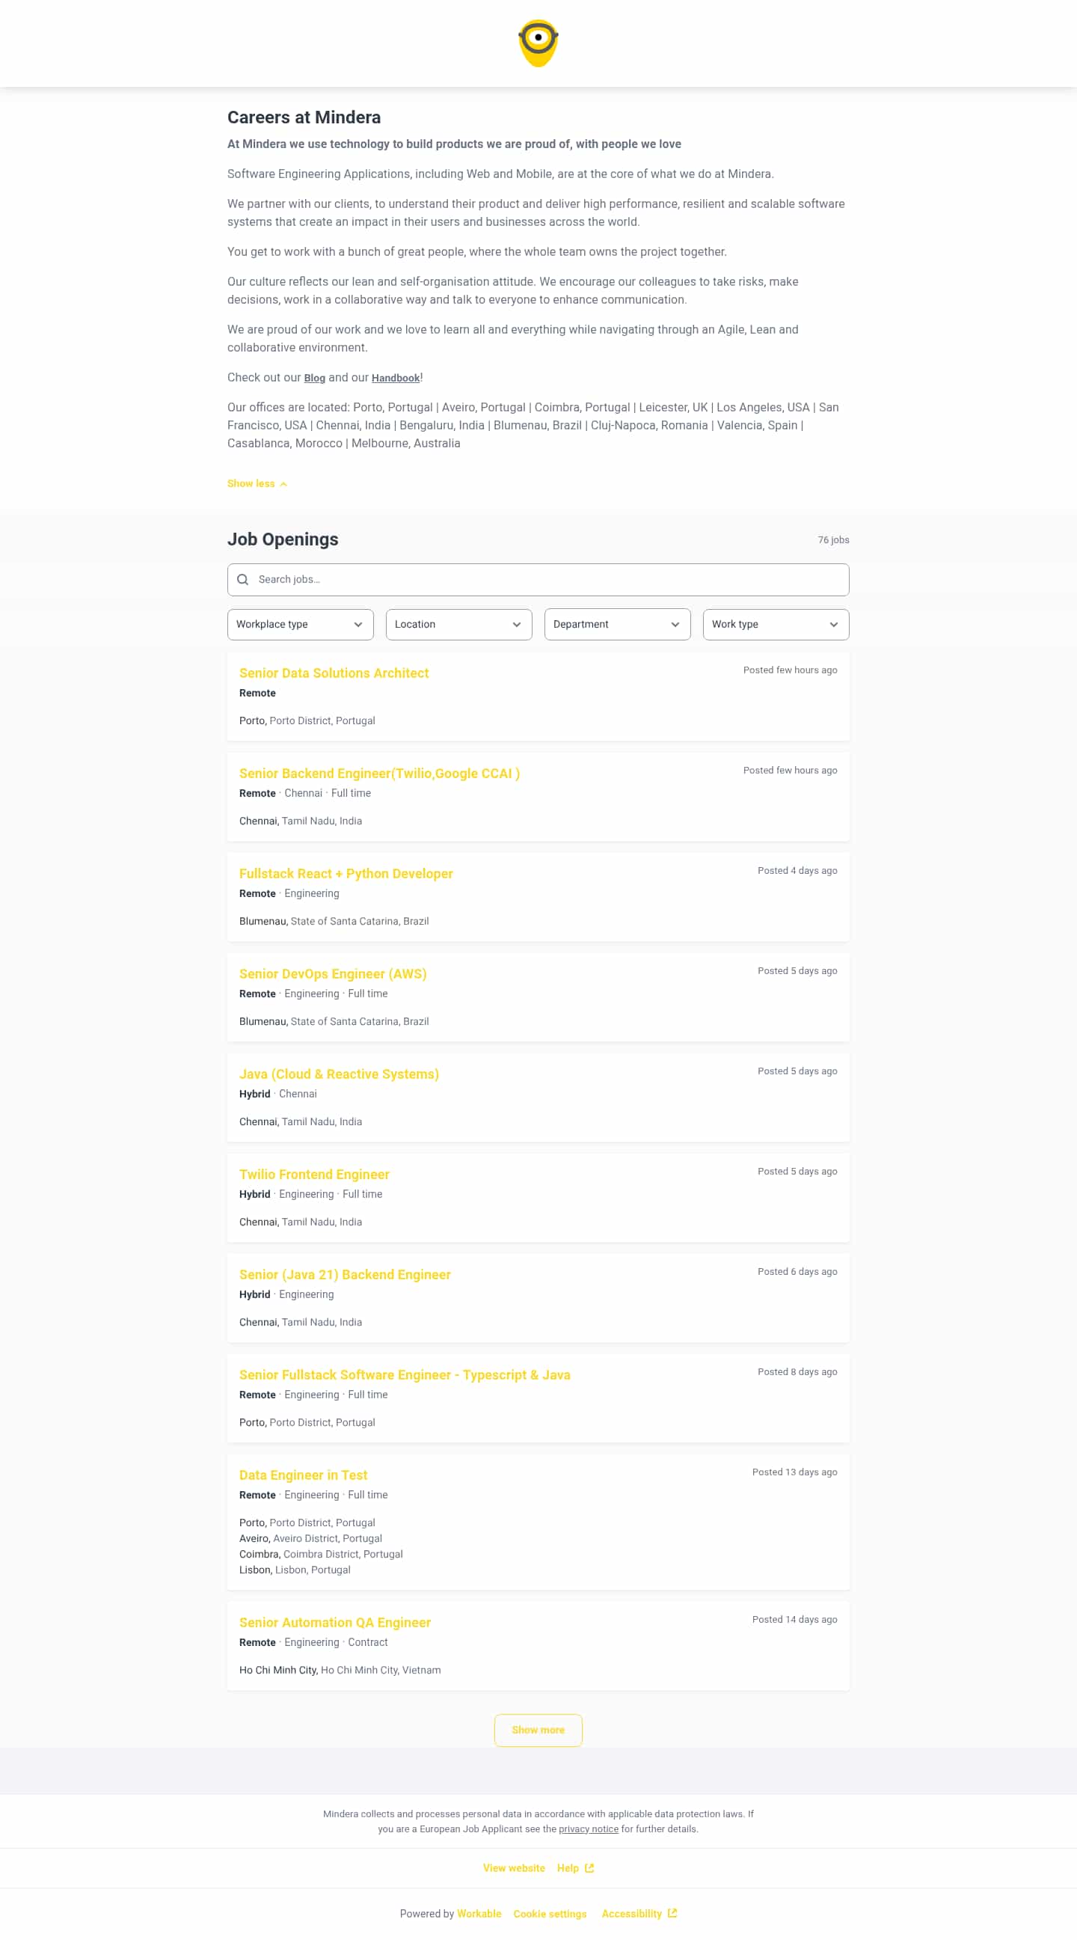Open Senior (Java 21) Backend Engineer job
The height and width of the screenshot is (1940, 1077).
click(x=345, y=1273)
